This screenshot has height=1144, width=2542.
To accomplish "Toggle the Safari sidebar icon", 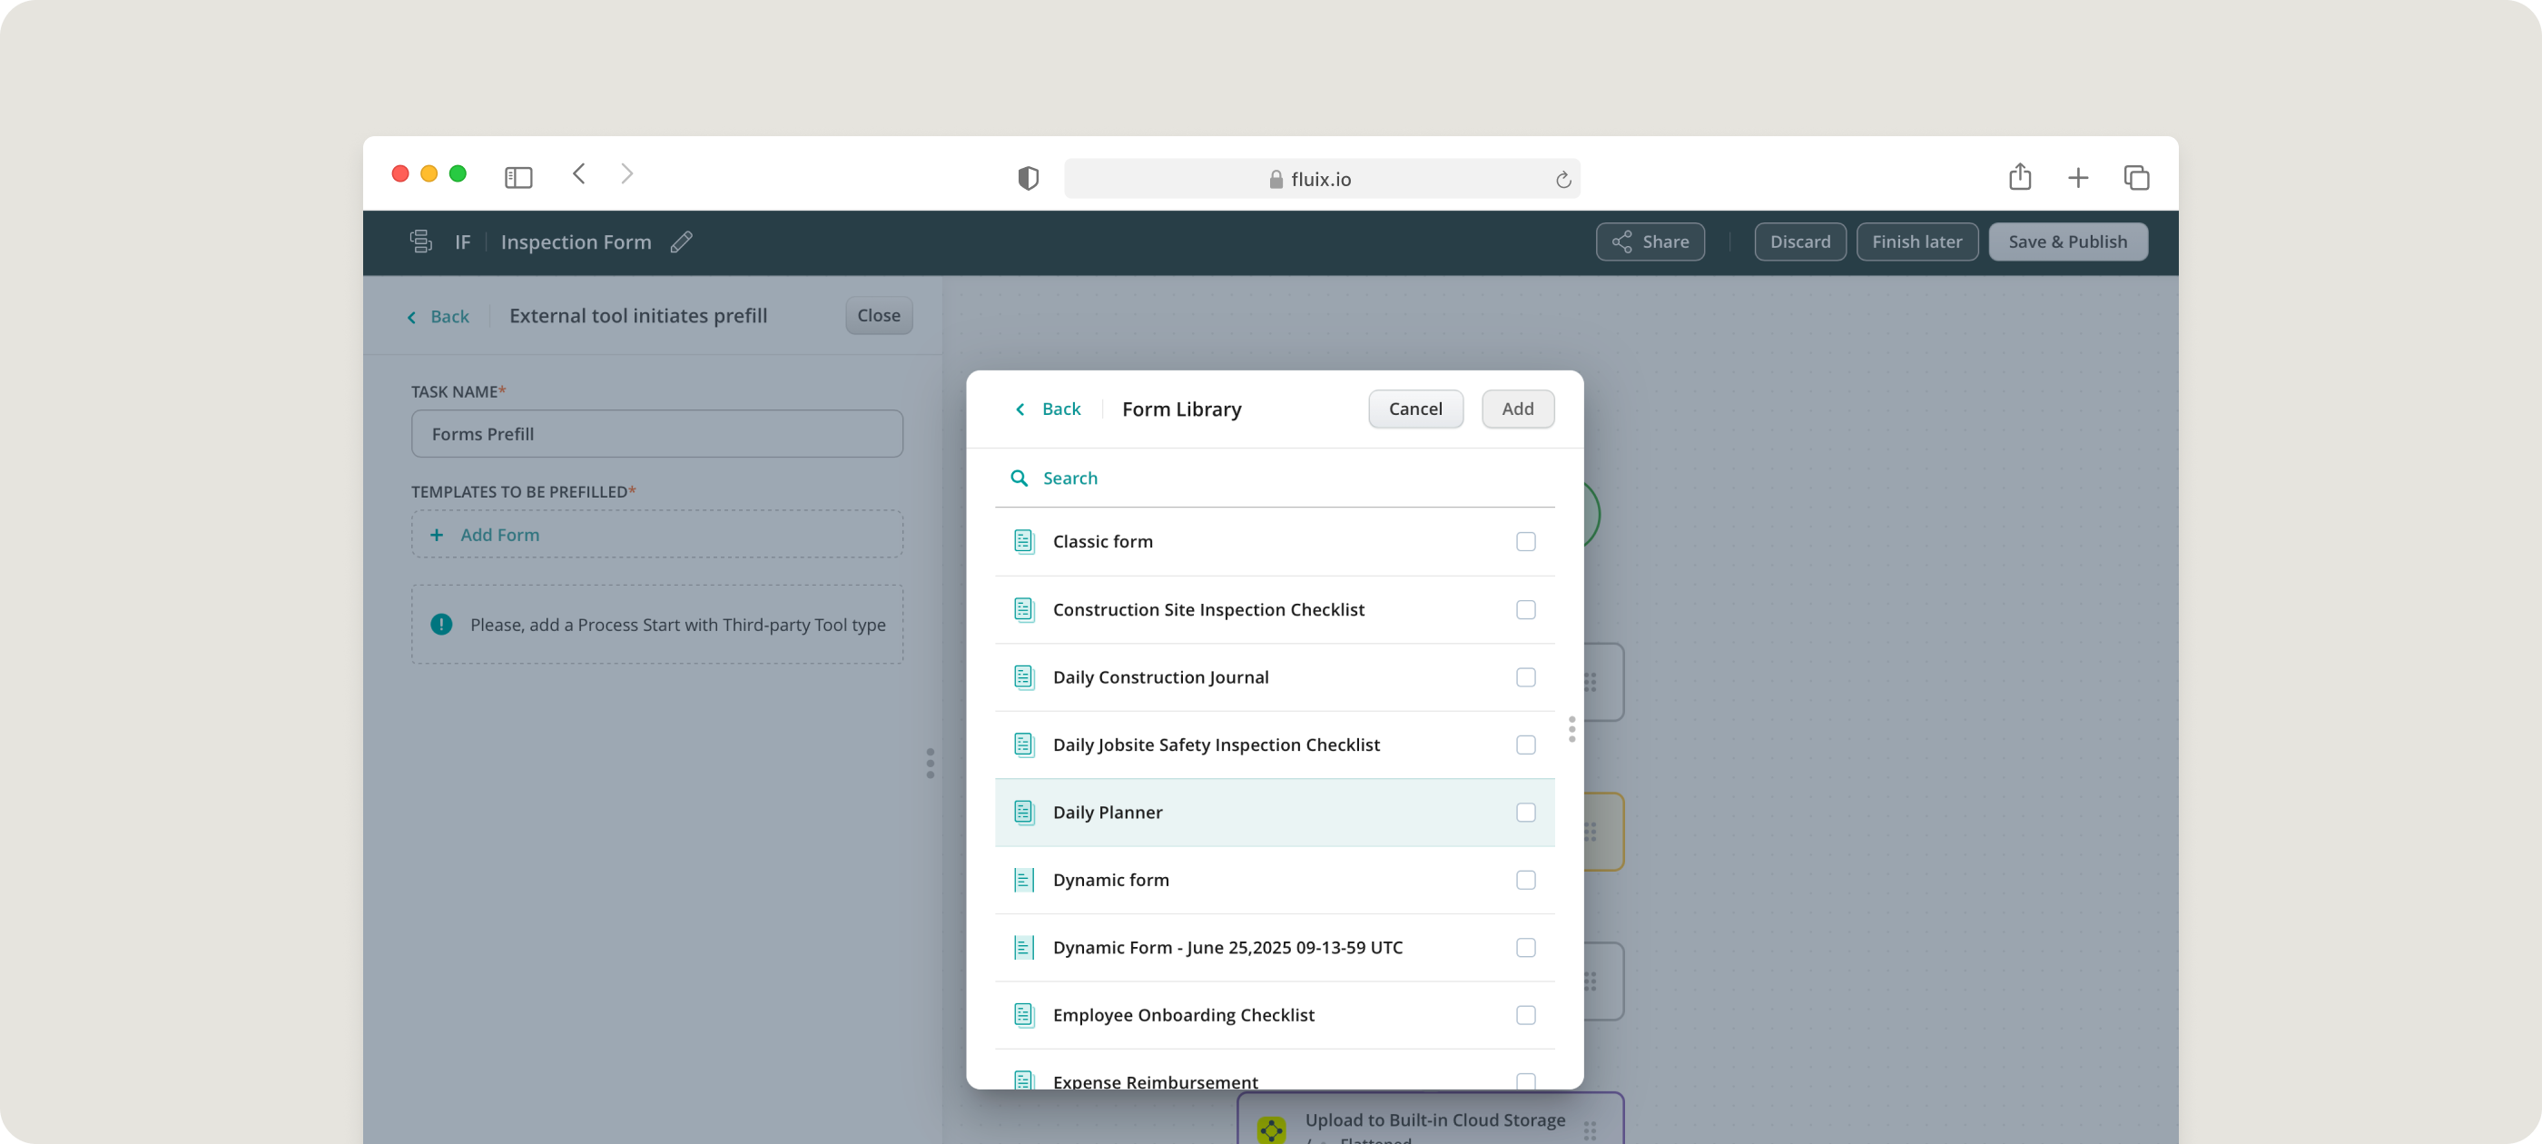I will (x=518, y=178).
